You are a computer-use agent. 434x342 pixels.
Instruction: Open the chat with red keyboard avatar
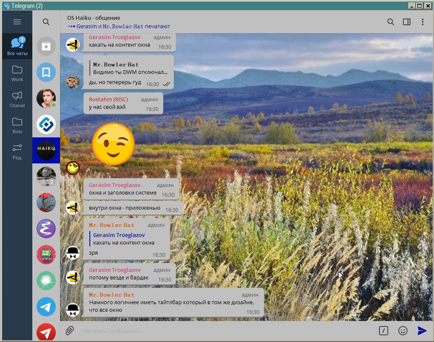click(46, 203)
